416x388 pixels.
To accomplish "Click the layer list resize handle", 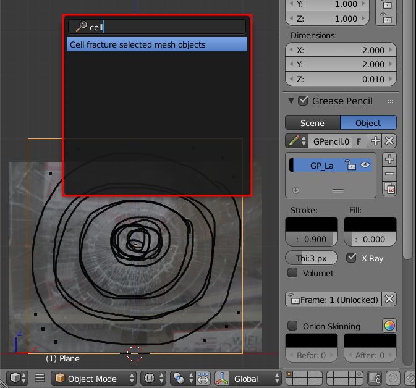I will pos(337,191).
